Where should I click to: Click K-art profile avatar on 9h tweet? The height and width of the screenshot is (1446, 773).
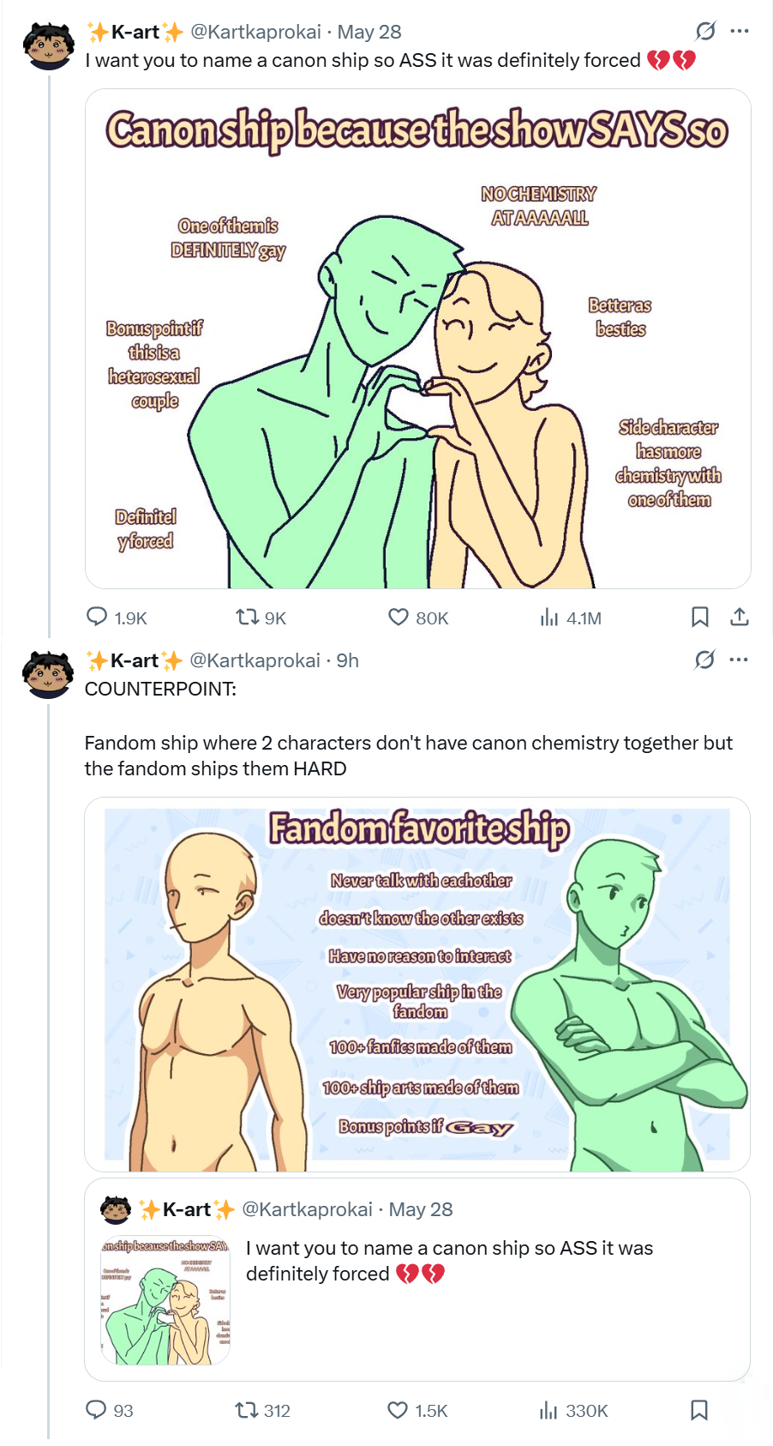[48, 674]
